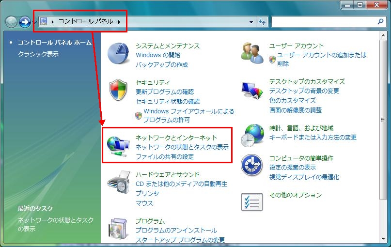
Task: Click ネットワークの状態とタスクの表示 link in main pane
Action: pos(182,147)
